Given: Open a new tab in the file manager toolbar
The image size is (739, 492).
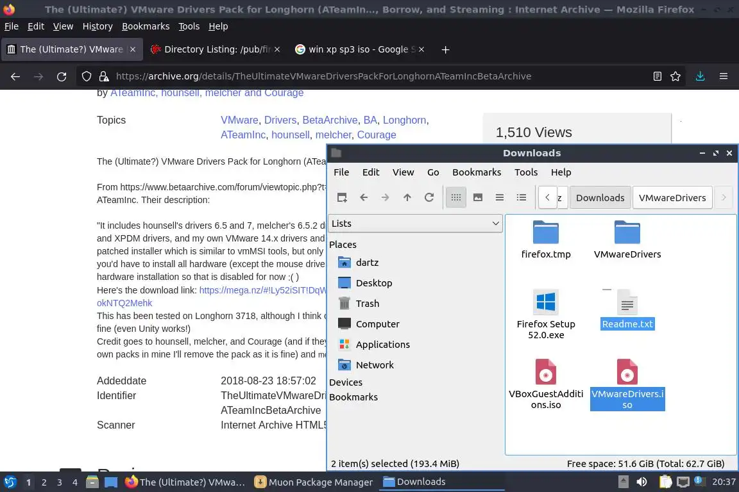Looking at the screenshot, I should [x=342, y=197].
